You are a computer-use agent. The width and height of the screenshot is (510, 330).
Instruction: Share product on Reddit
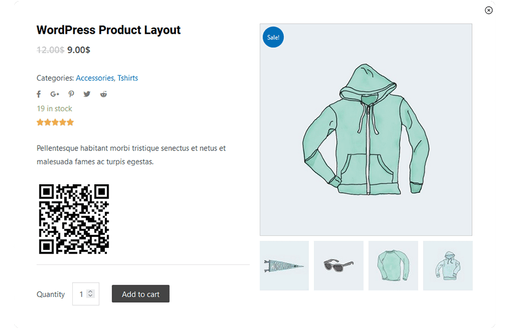(104, 94)
